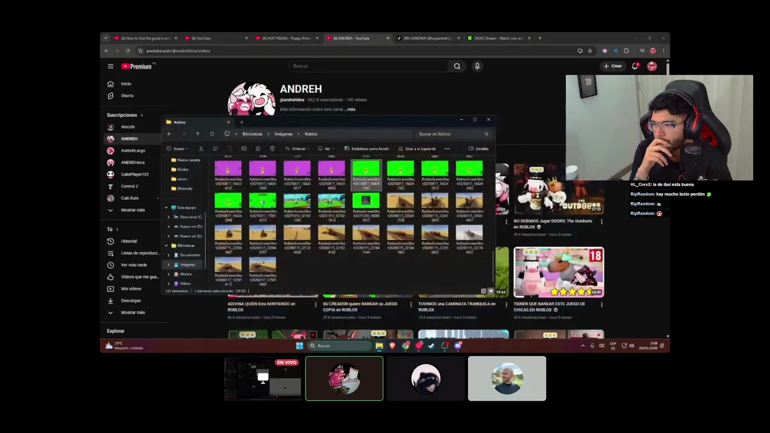Click the Copy icon in Explorer toolbar
The height and width of the screenshot is (433, 770).
click(x=215, y=149)
